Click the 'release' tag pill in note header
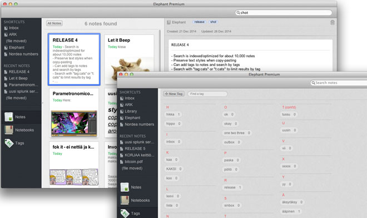Screen dimensions: 367x218 click(x=199, y=22)
